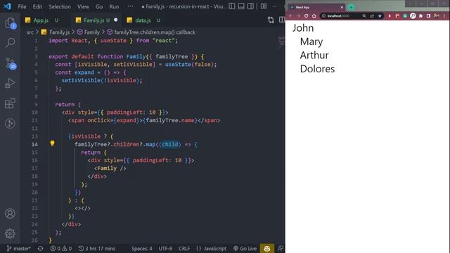Click Dolores in the browser page
The width and height of the screenshot is (450, 253).
[x=317, y=69]
